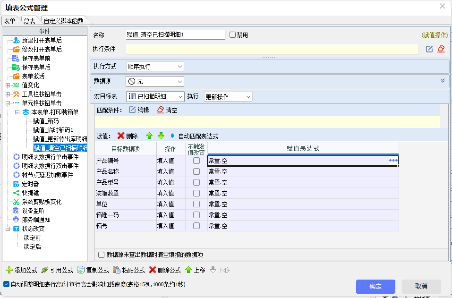Image resolution: width=452 pixels, height=298 pixels.
Task: Click the 本表单.打印装箱单 layers icon
Action: (x=26, y=112)
